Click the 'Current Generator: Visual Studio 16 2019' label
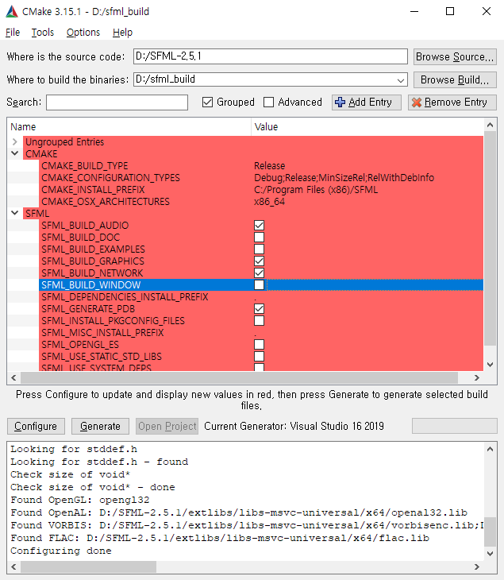504x580 pixels. [294, 426]
